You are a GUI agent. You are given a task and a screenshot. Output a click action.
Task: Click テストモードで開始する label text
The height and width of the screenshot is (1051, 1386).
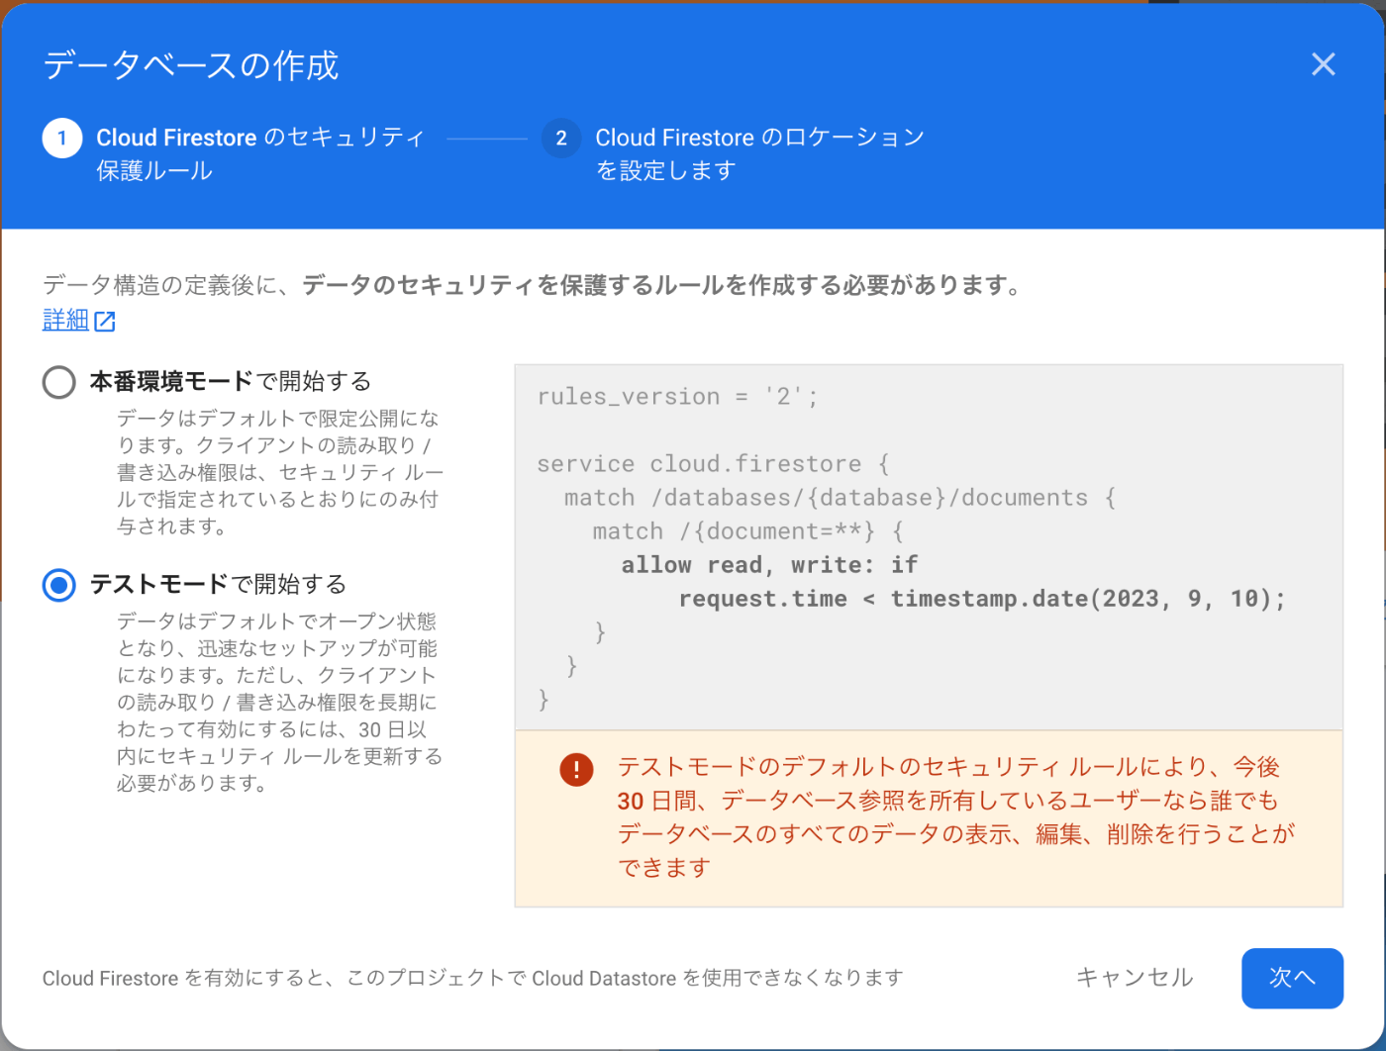(219, 584)
